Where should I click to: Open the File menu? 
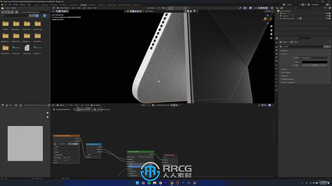pyautogui.click(x=5, y=5)
